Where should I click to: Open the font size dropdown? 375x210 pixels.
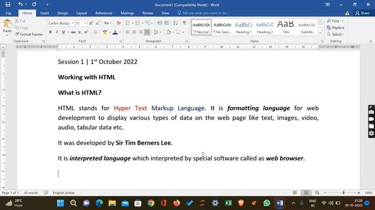(x=85, y=23)
